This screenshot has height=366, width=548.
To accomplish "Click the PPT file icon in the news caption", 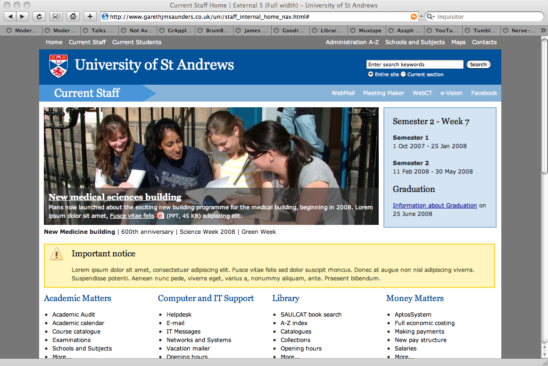I will (x=160, y=216).
